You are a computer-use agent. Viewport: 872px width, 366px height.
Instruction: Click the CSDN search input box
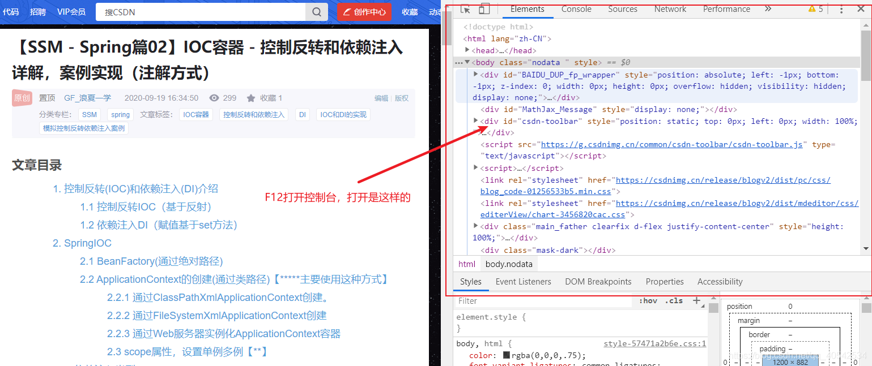(x=201, y=12)
